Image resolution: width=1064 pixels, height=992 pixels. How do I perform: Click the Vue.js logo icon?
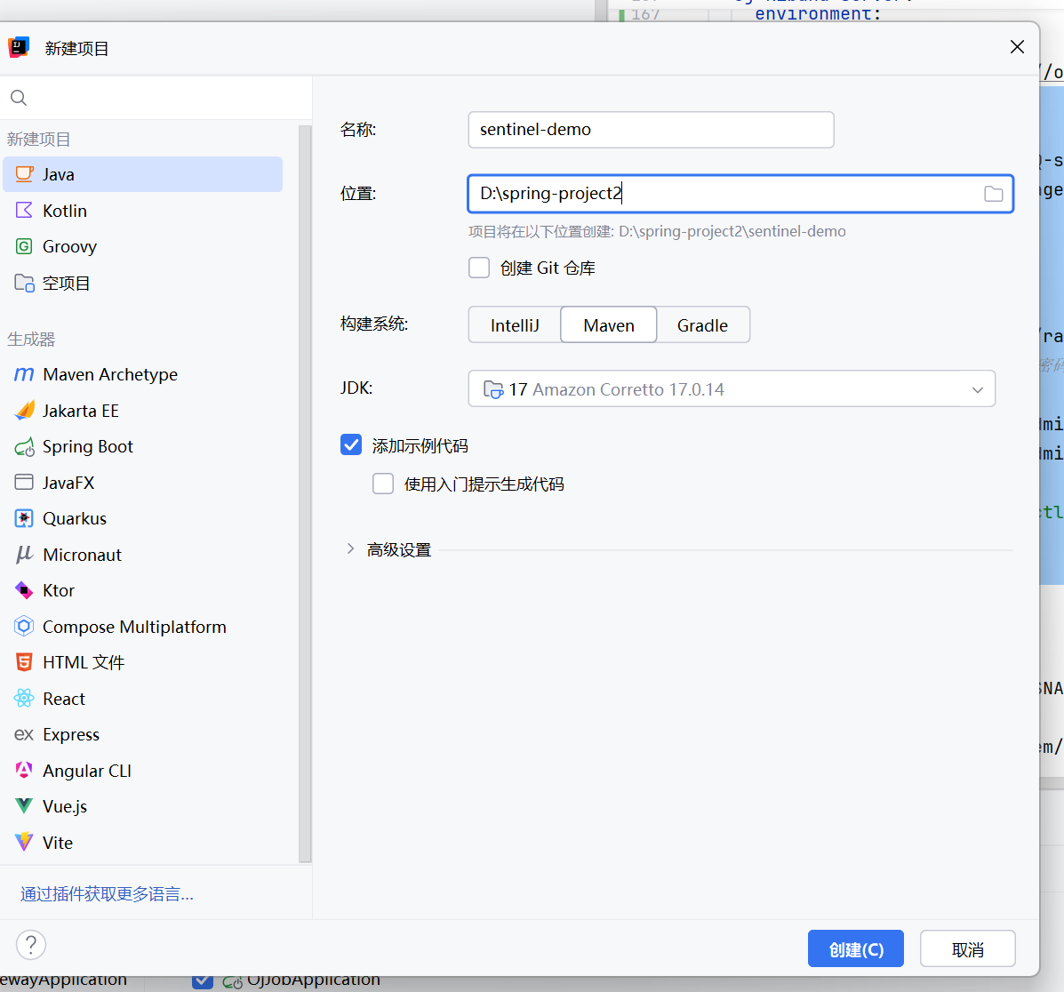point(24,806)
